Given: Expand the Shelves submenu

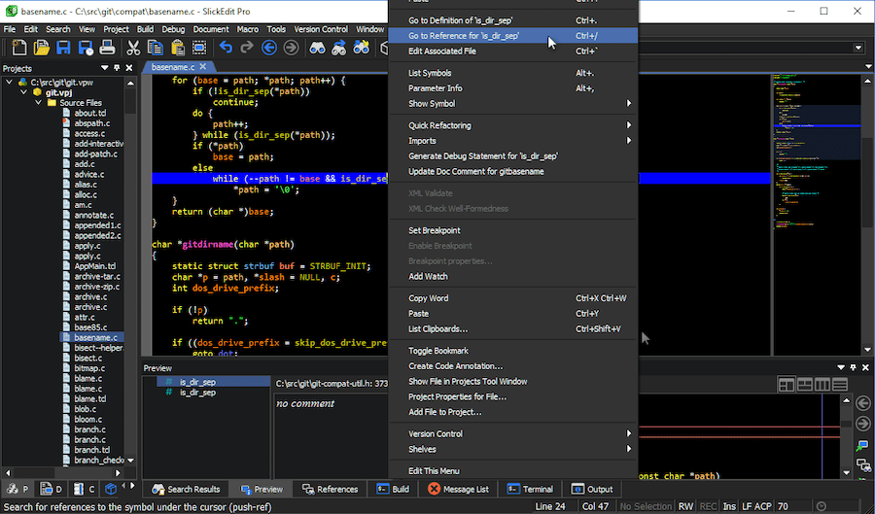Looking at the screenshot, I should 629,449.
